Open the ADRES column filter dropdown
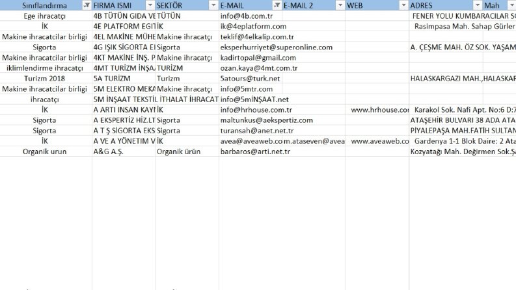Screen dimensions: 516x290 478,5
